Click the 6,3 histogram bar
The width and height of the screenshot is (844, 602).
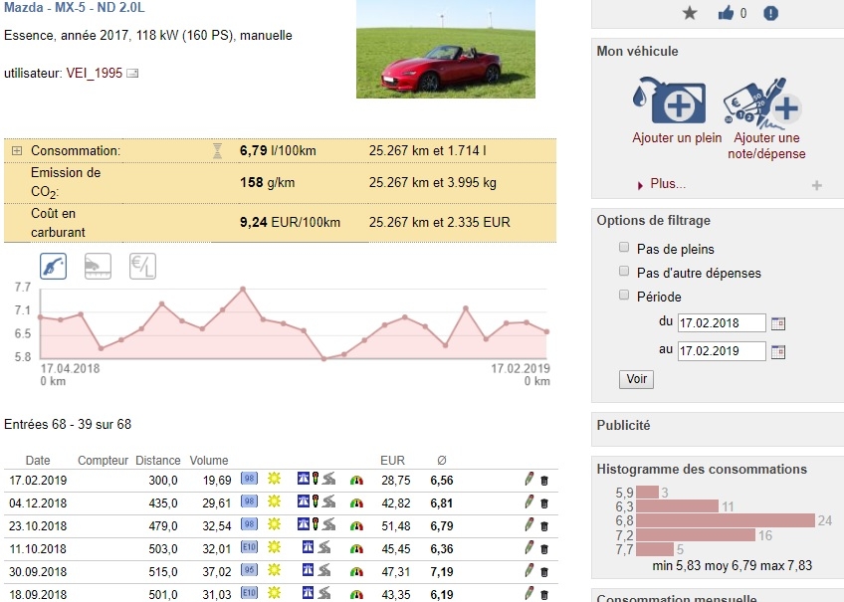tap(677, 506)
